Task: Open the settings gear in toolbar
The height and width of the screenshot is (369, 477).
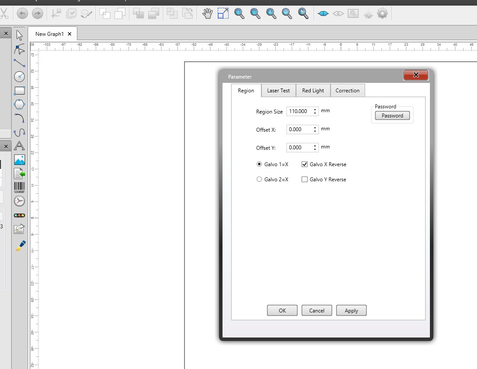Action: (x=382, y=14)
